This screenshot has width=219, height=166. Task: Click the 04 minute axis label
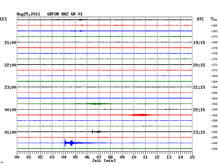coord(64,157)
